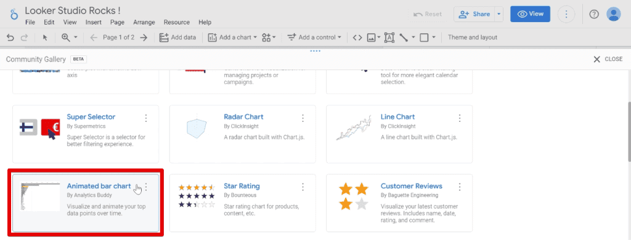Open the Edit menu
Image resolution: width=631 pixels, height=240 pixels.
(x=49, y=23)
